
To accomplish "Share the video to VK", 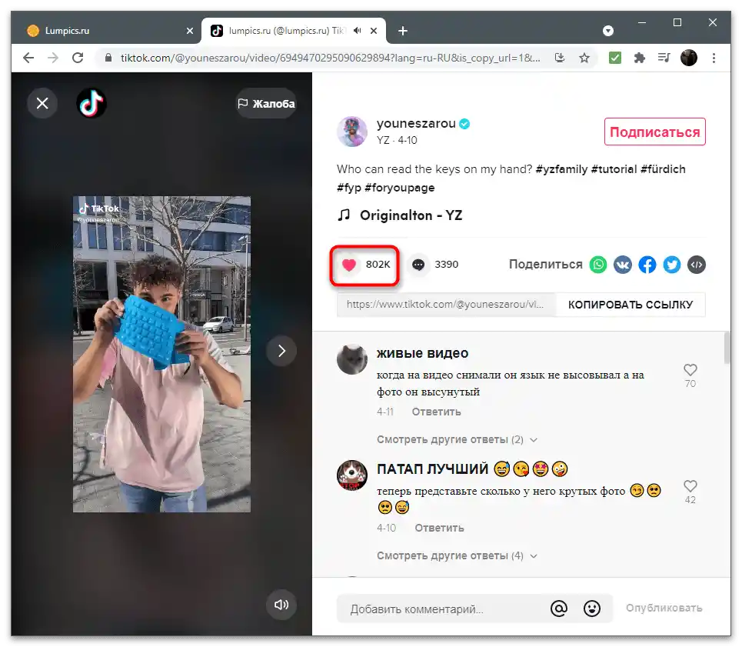I will (623, 265).
